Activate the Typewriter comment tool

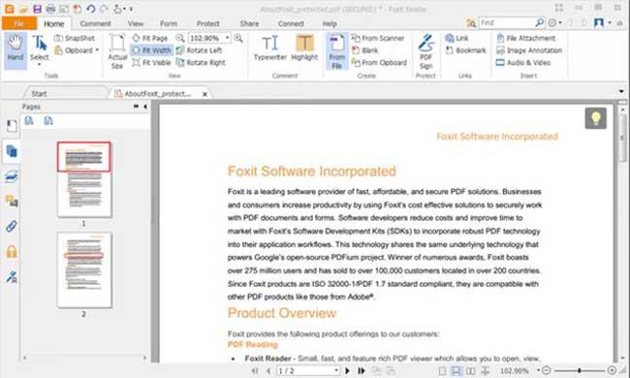pos(270,48)
